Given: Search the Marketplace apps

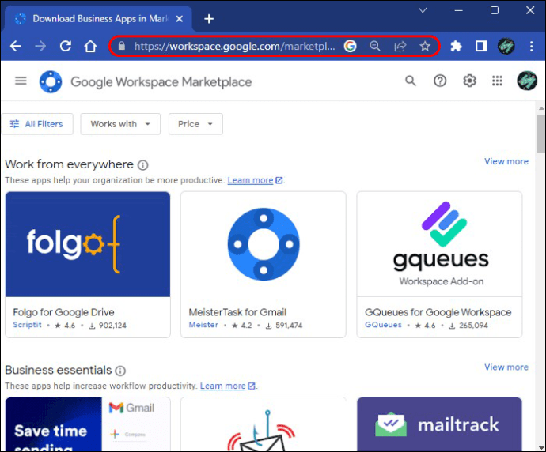Looking at the screenshot, I should click(411, 81).
